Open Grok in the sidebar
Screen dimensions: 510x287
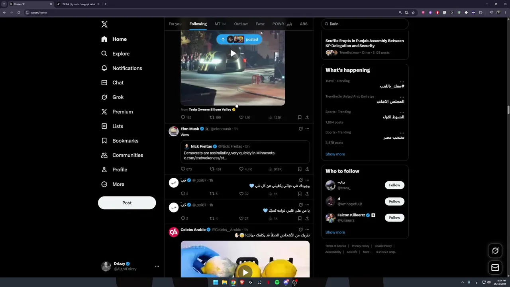[x=112, y=97]
